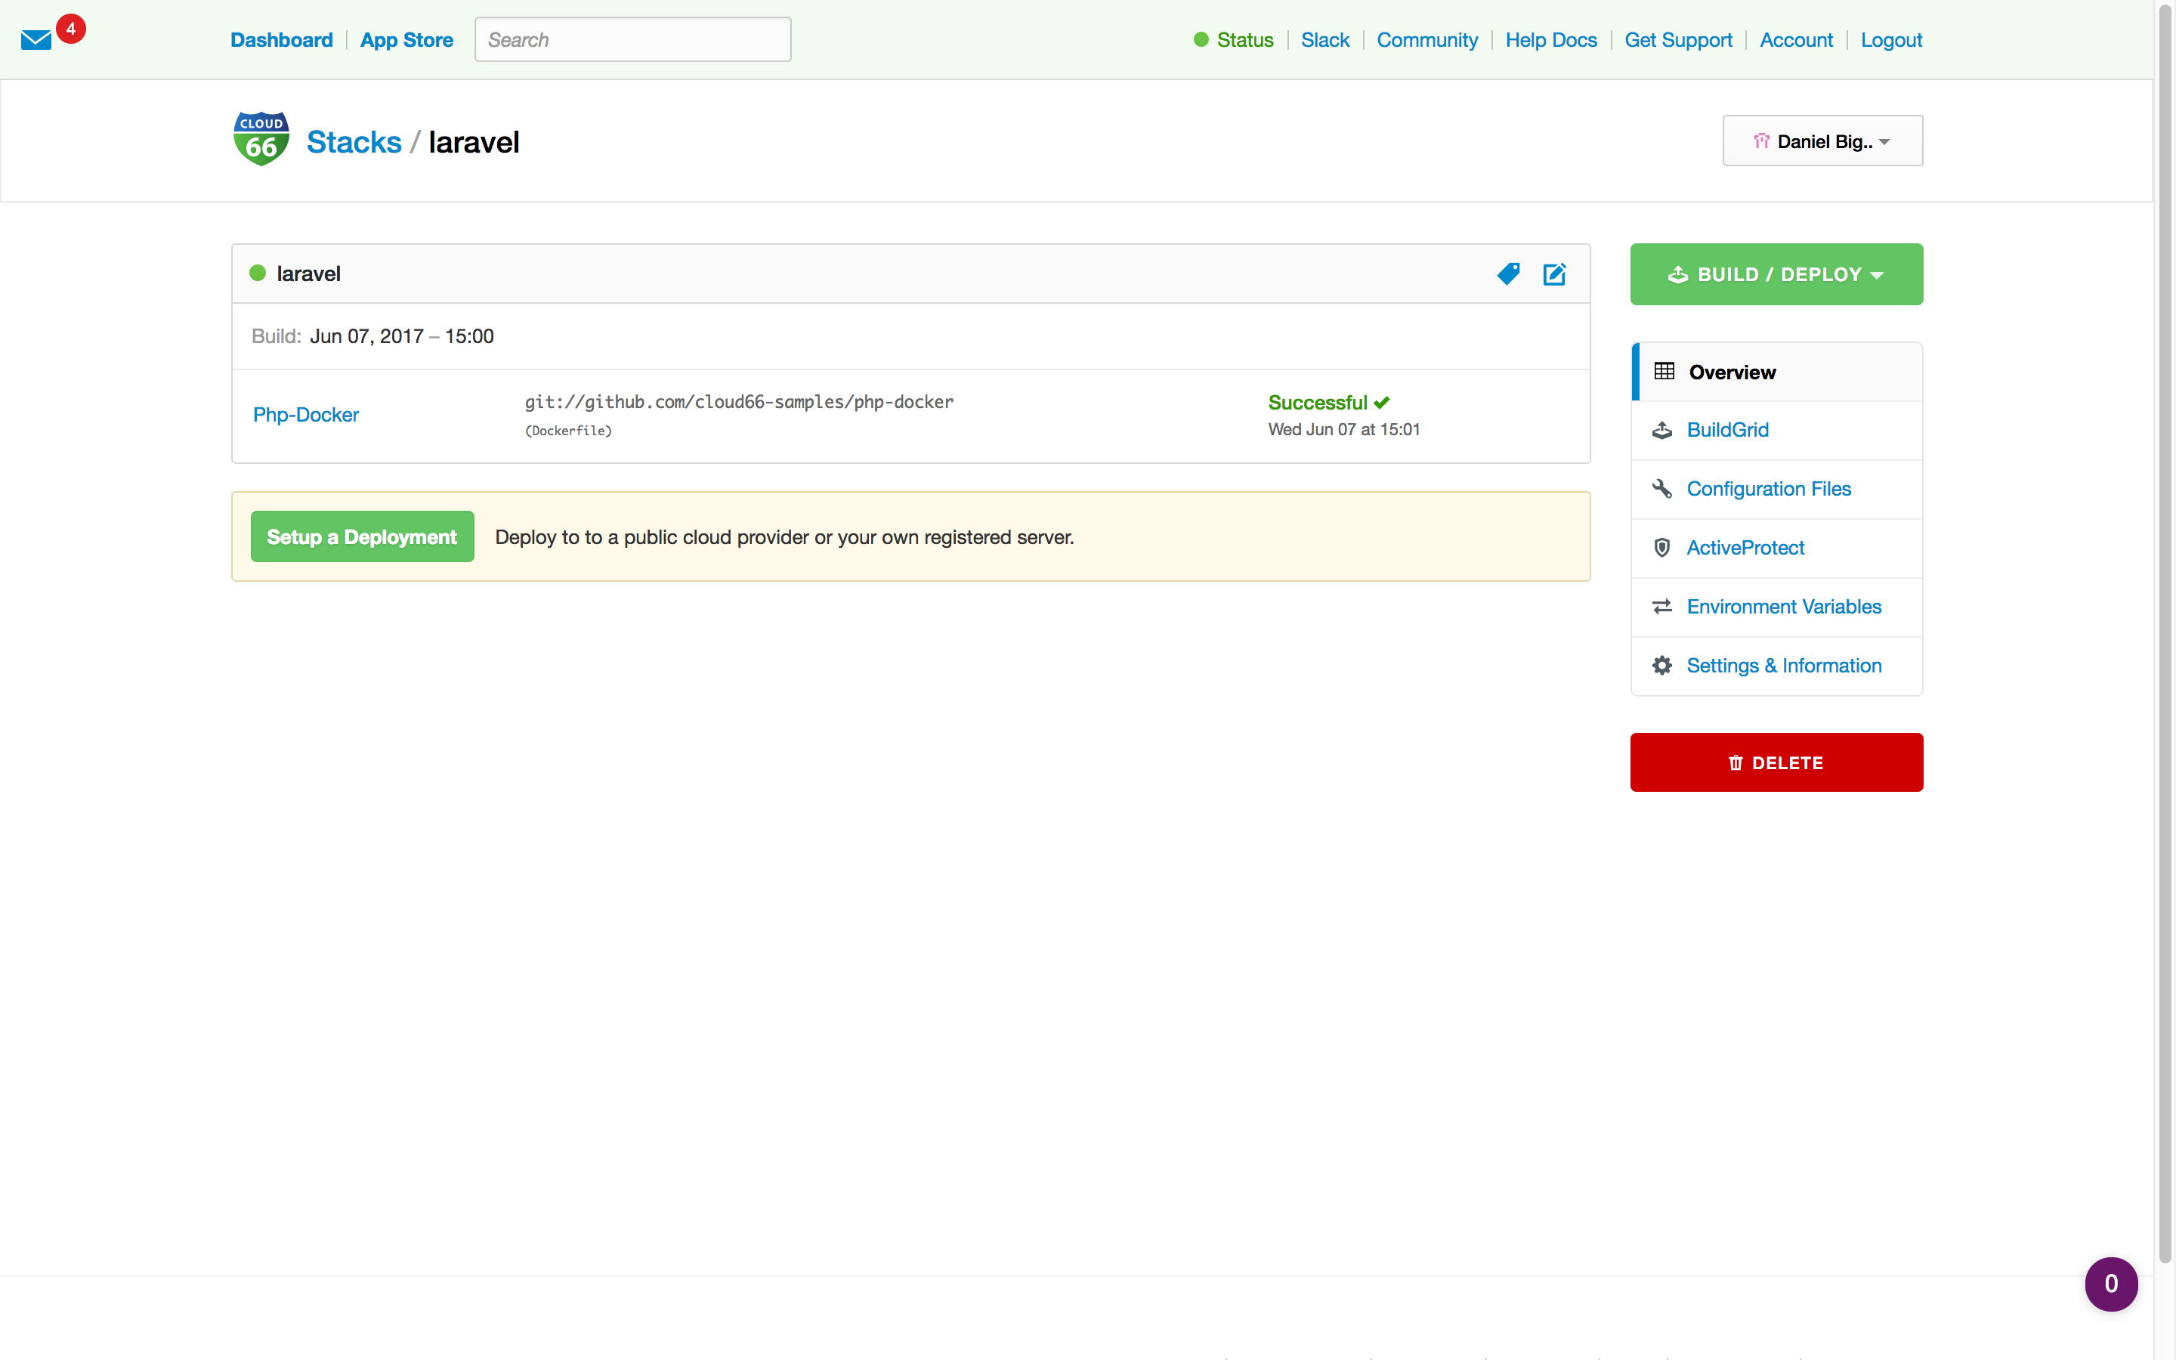The image size is (2176, 1360).
Task: Click the 'Jun 07, 2017 – 15:00' build date
Action: [x=402, y=336]
